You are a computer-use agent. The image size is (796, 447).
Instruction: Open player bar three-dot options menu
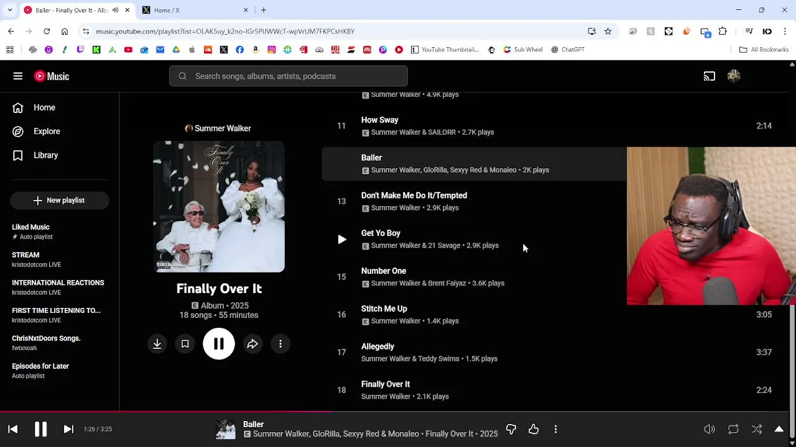click(x=555, y=429)
